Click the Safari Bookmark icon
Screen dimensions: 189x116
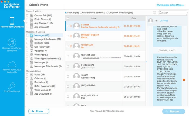point(31,86)
